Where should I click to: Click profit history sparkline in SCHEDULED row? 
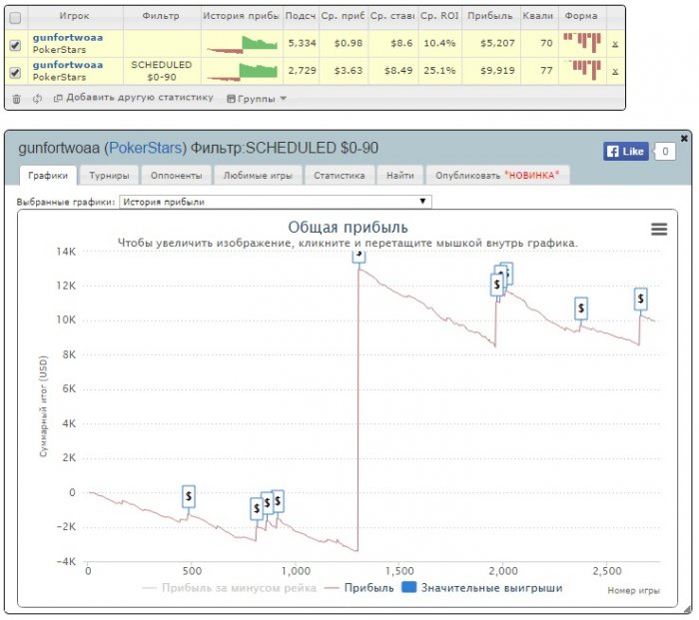242,72
